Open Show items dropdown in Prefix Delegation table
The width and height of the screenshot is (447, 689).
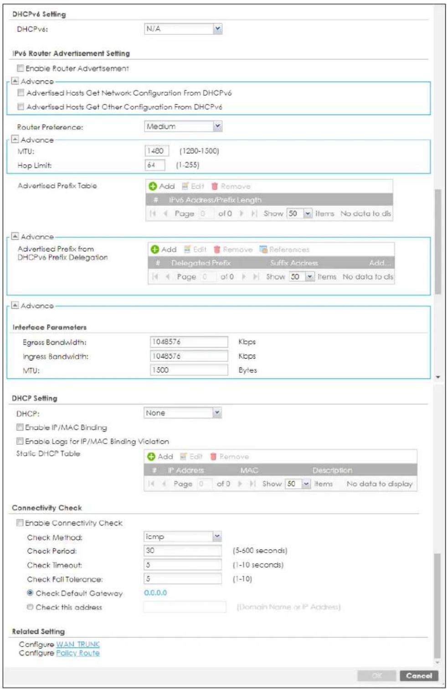tap(302, 277)
